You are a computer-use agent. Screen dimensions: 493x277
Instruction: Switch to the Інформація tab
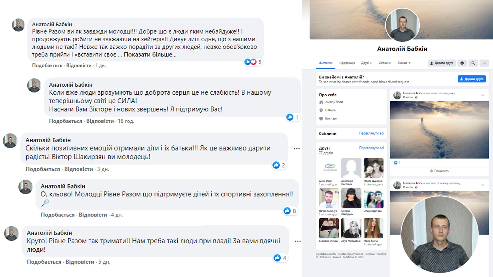pyautogui.click(x=347, y=63)
